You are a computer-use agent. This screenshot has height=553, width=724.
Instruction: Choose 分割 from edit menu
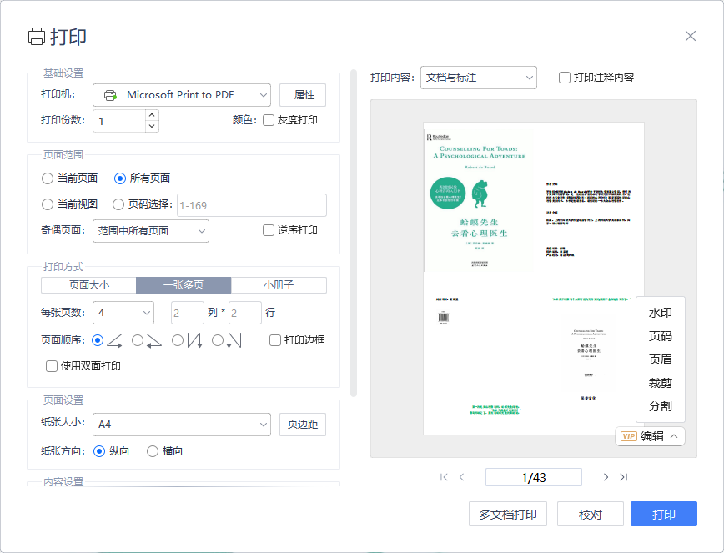click(661, 407)
